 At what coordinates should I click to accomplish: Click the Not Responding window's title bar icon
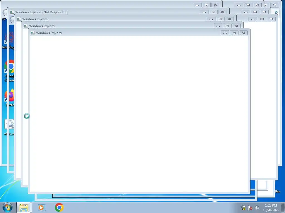tap(12, 12)
